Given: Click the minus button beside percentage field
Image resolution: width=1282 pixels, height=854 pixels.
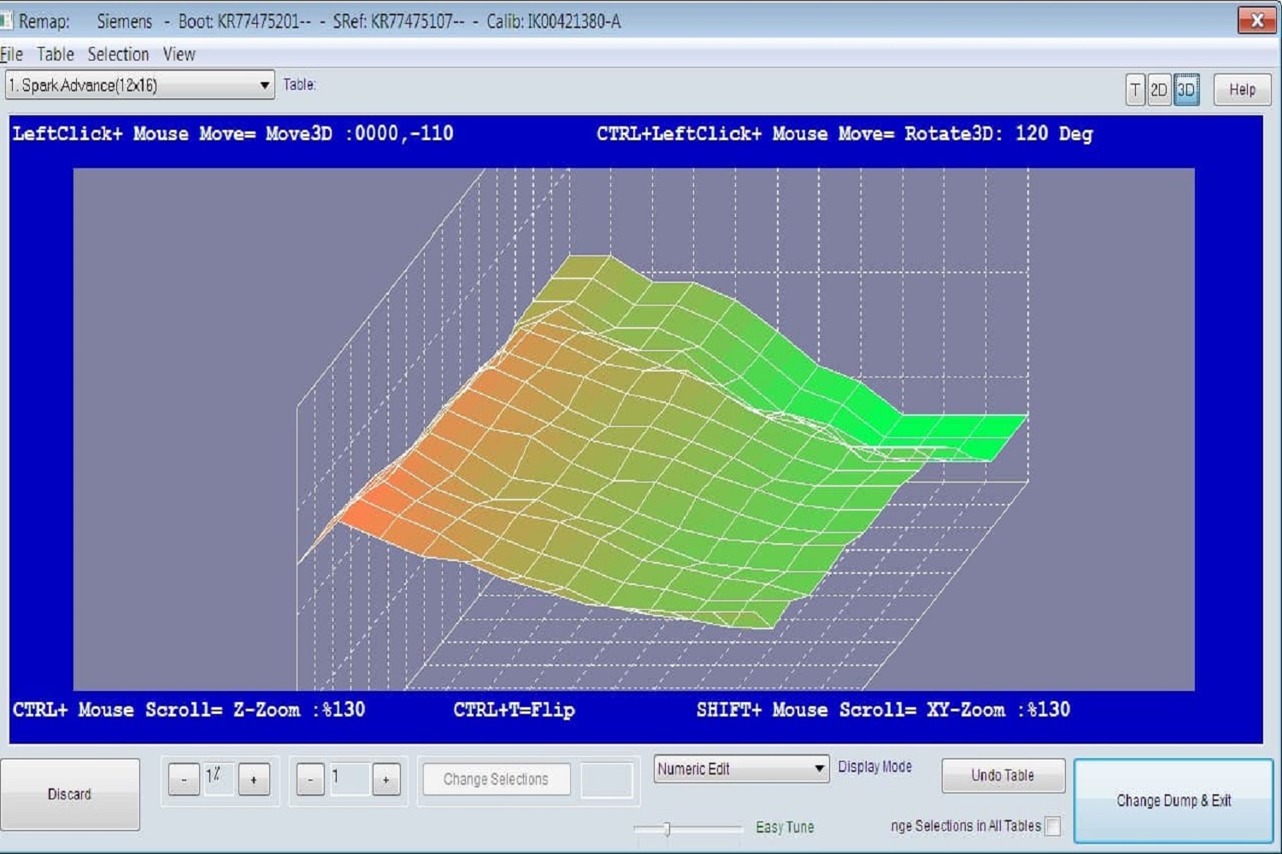Looking at the screenshot, I should (x=184, y=780).
